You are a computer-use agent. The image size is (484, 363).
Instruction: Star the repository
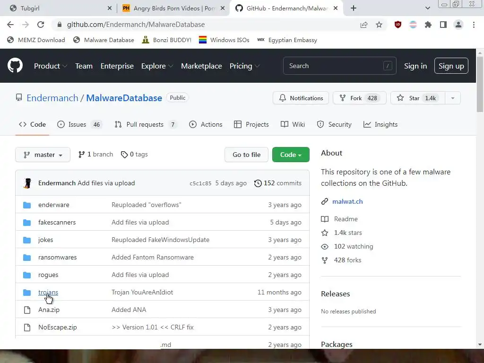[418, 98]
